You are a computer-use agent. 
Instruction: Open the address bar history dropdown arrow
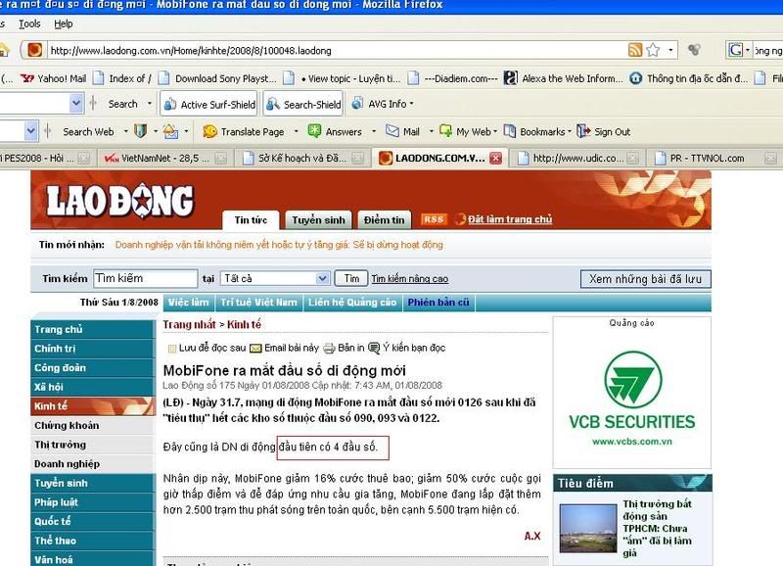click(670, 50)
